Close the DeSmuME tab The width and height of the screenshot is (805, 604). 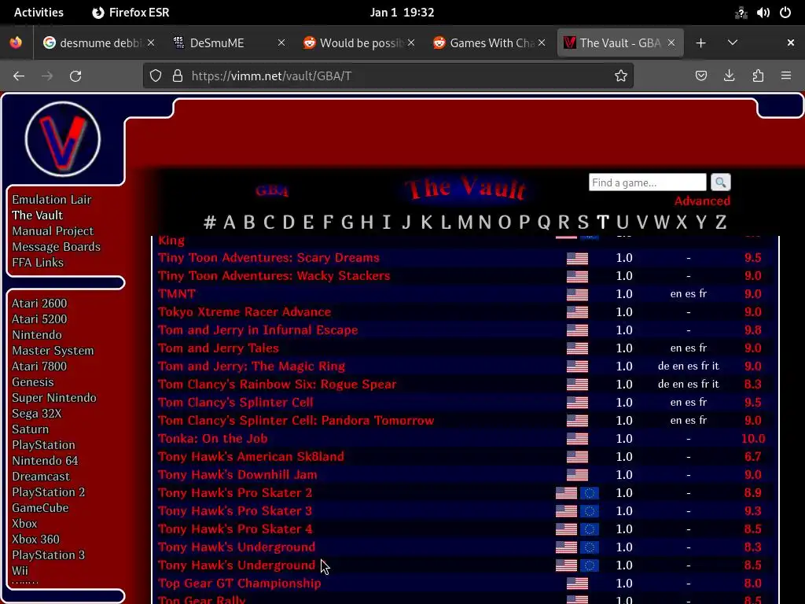pos(281,43)
